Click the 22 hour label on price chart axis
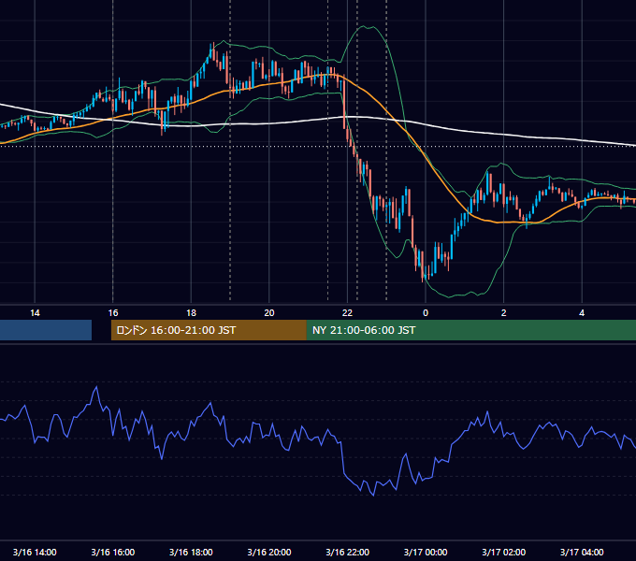636x561 pixels. tap(347, 313)
